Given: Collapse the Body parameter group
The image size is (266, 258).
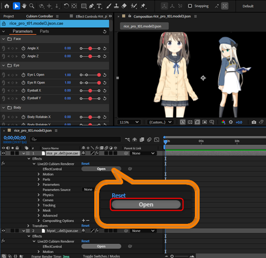Looking at the screenshot, I should coord(3,108).
